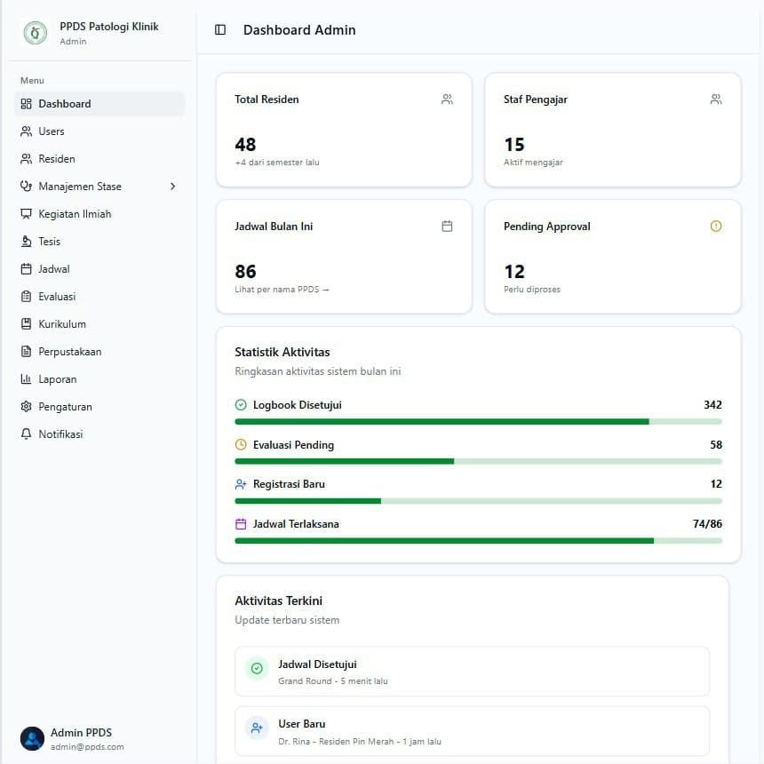Click the Total Residen users icon

[447, 99]
